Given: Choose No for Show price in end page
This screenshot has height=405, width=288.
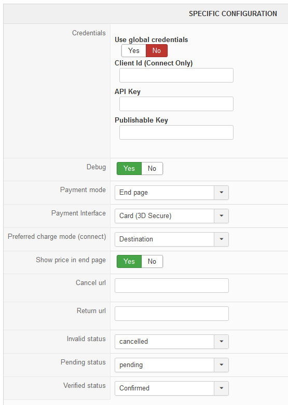Looking at the screenshot, I should point(152,261).
